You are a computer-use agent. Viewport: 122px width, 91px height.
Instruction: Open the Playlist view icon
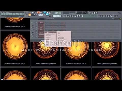[64, 16]
